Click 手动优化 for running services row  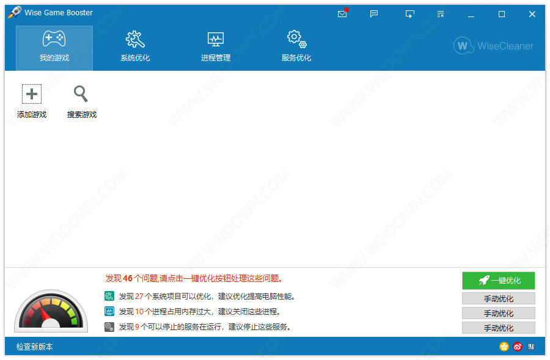[499, 328]
